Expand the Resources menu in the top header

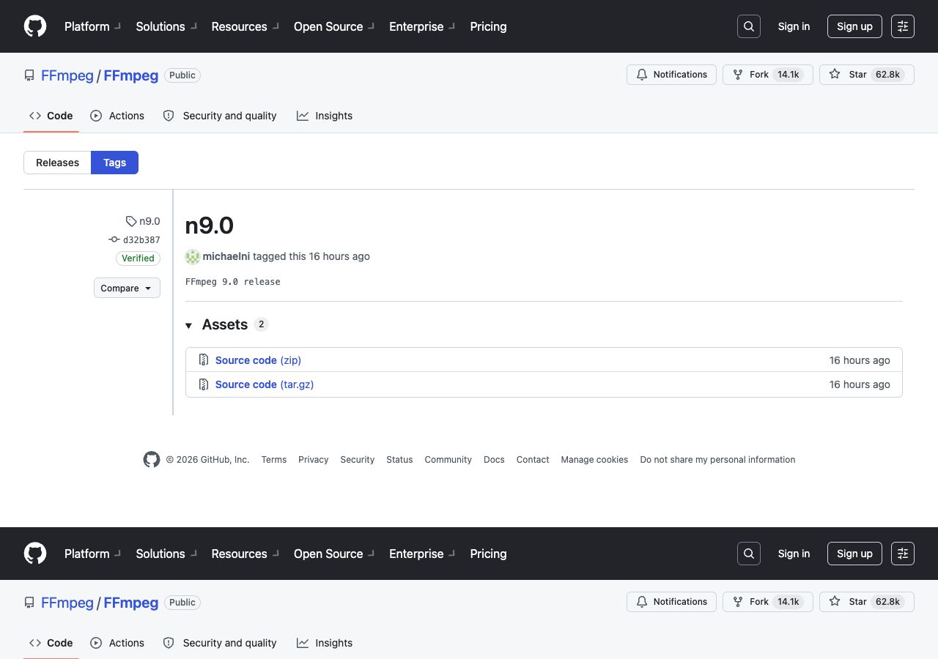(245, 26)
